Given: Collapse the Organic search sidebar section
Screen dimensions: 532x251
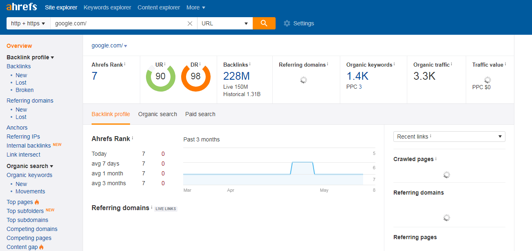Looking at the screenshot, I should click(x=30, y=166).
